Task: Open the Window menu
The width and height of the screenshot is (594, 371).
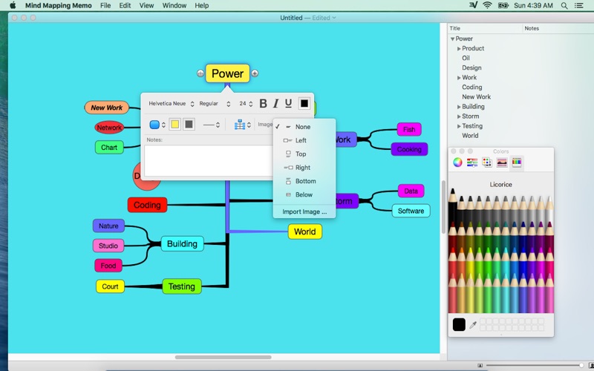Action: click(x=174, y=5)
